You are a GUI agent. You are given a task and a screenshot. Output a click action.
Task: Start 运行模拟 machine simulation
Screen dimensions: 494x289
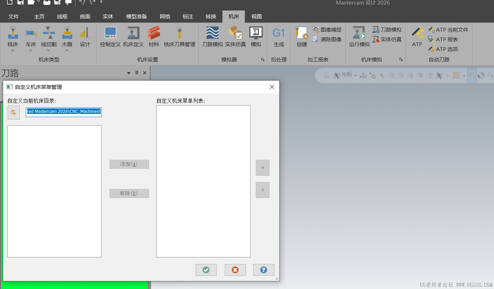(x=360, y=37)
